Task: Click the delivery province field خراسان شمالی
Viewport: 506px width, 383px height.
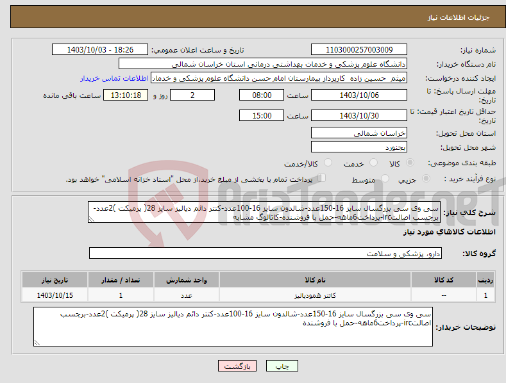Action: pyautogui.click(x=359, y=133)
